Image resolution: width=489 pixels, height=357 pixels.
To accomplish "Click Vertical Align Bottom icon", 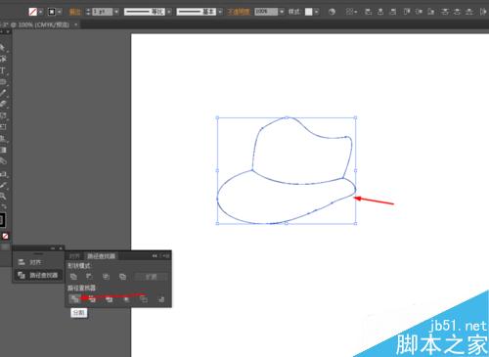I will tap(431, 12).
